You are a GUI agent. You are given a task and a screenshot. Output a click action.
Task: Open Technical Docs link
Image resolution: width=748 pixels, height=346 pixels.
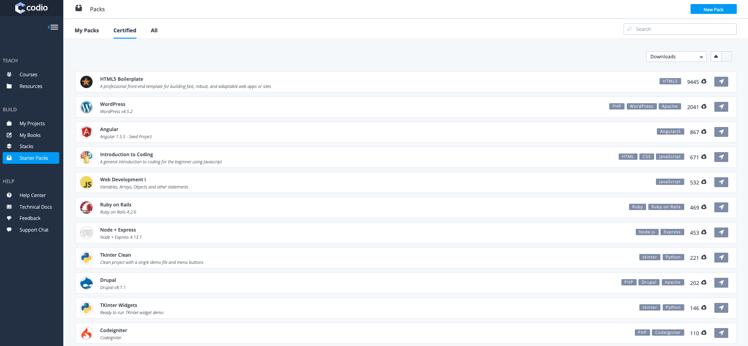35,207
